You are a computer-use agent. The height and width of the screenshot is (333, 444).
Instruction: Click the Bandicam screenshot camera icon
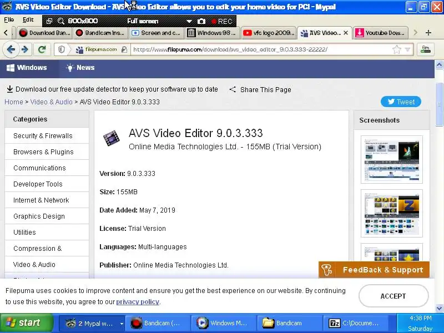click(201, 21)
